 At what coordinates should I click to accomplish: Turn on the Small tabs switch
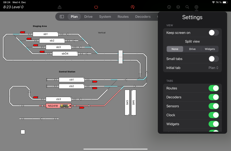point(213,59)
